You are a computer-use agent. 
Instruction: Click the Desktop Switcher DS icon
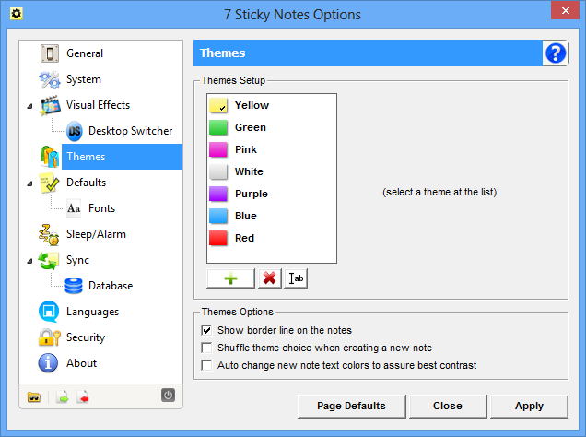(75, 131)
